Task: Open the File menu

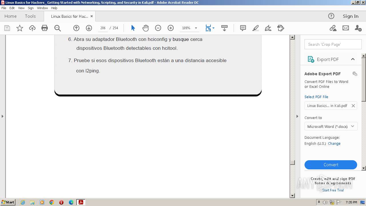Action: 4,8
